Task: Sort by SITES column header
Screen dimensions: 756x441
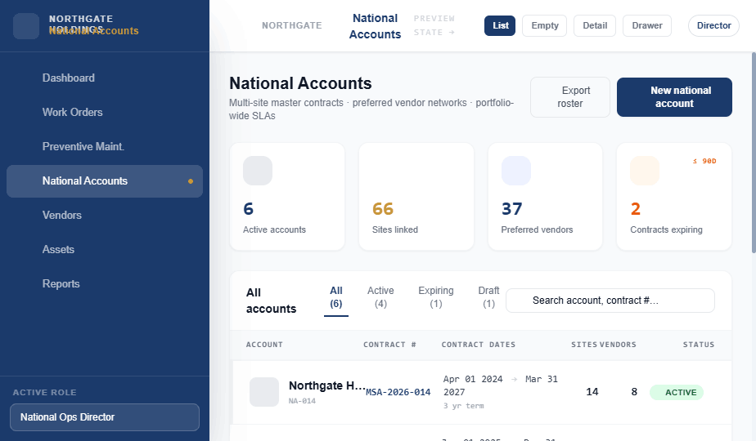Action: point(584,345)
